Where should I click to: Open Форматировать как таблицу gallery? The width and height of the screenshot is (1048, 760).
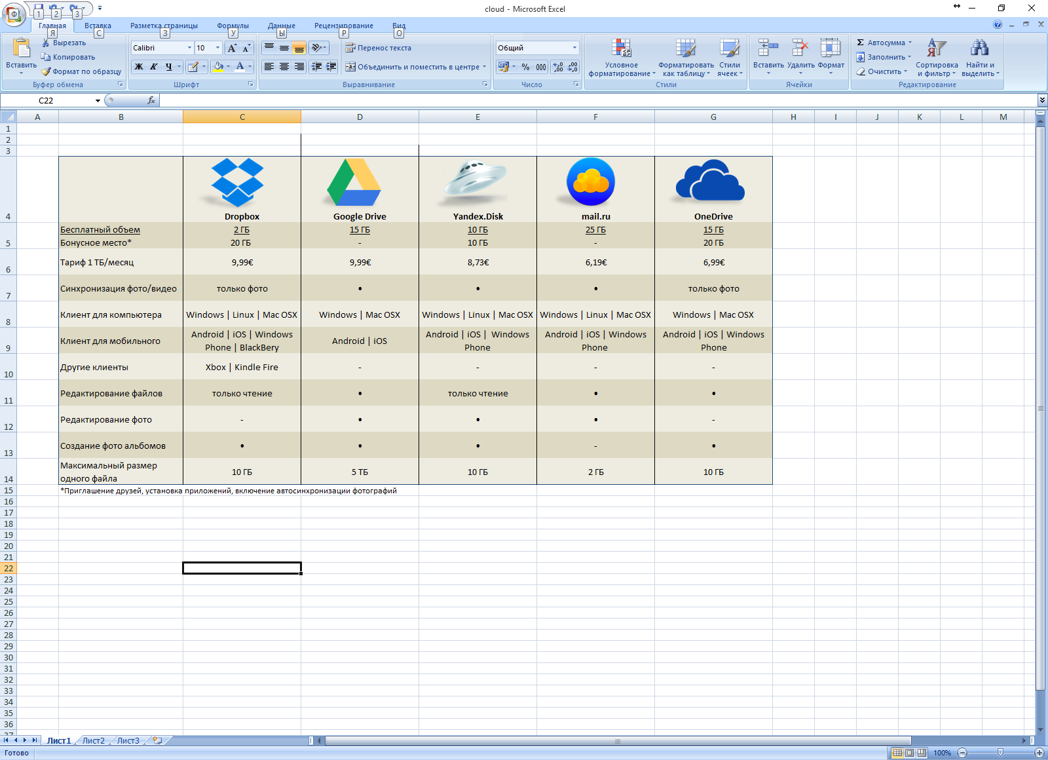tap(686, 58)
